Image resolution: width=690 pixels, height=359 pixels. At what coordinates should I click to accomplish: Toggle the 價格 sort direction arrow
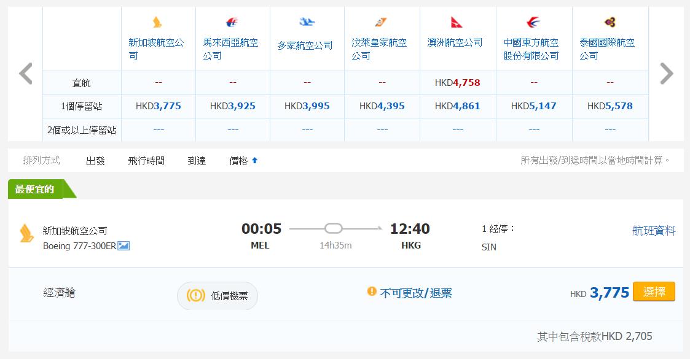(x=255, y=161)
